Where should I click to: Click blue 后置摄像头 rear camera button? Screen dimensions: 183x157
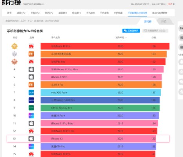131,31
